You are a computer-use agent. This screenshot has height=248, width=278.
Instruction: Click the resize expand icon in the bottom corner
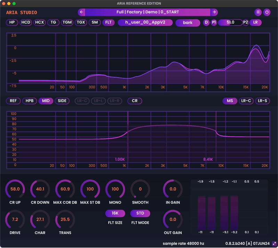(x=274, y=243)
